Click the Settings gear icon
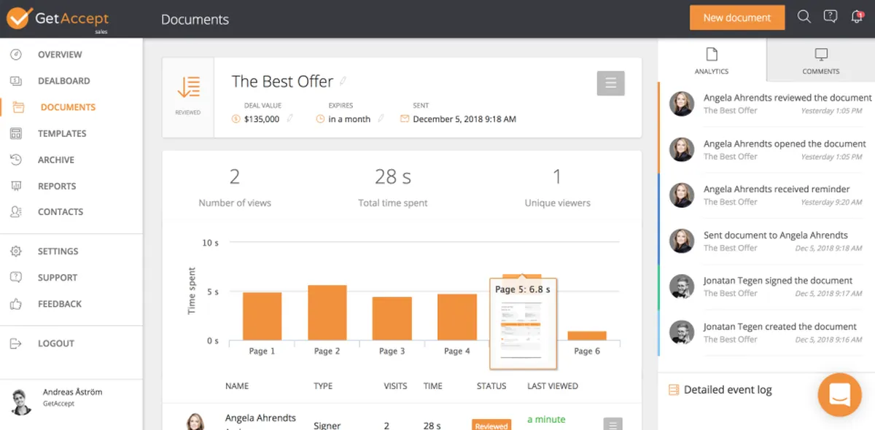This screenshot has width=875, height=430. [x=16, y=251]
